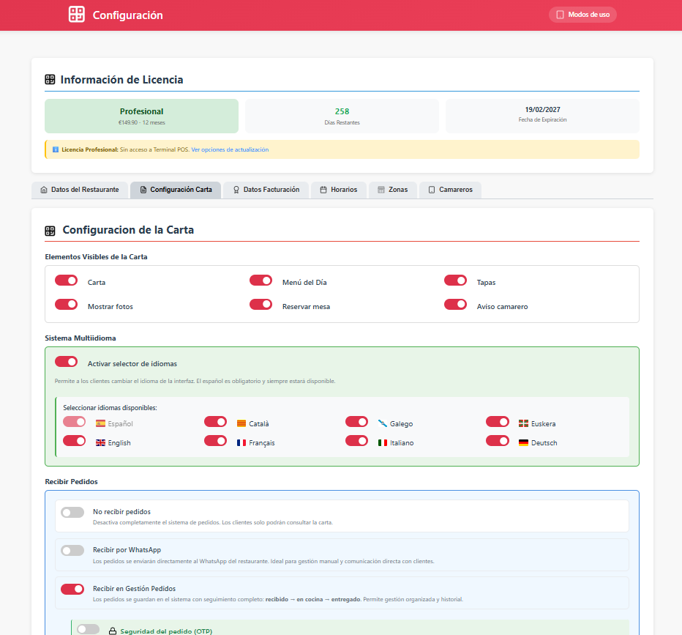Toggle Tapas visibility switch

point(455,281)
